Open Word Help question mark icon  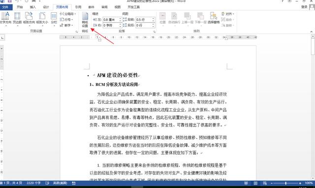[283, 1]
